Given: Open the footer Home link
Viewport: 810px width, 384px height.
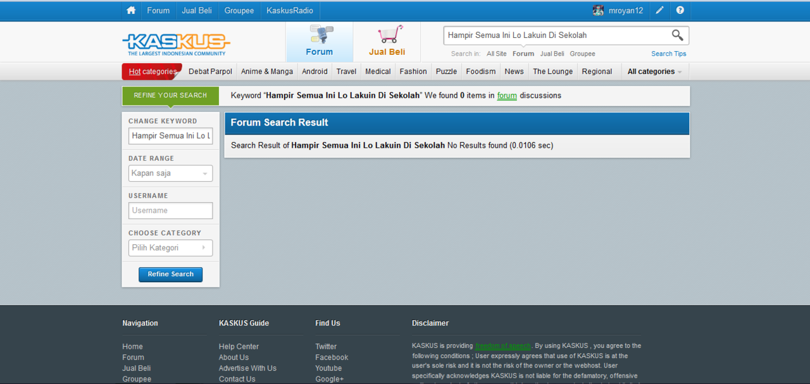Looking at the screenshot, I should pos(132,347).
